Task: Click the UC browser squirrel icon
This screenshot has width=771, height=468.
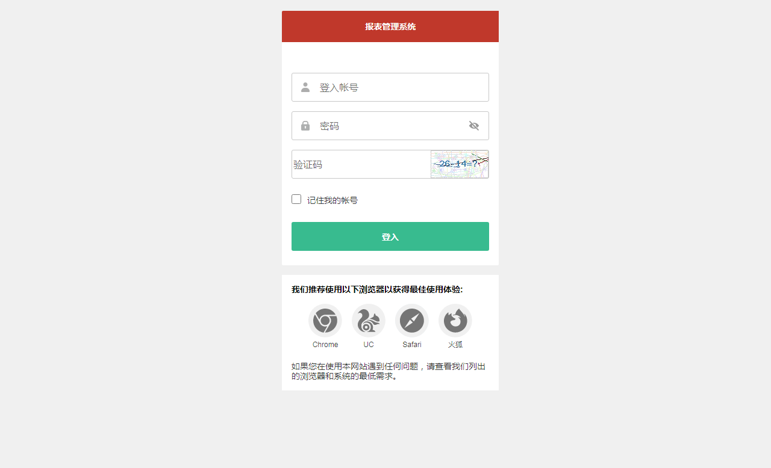Action: point(369,321)
